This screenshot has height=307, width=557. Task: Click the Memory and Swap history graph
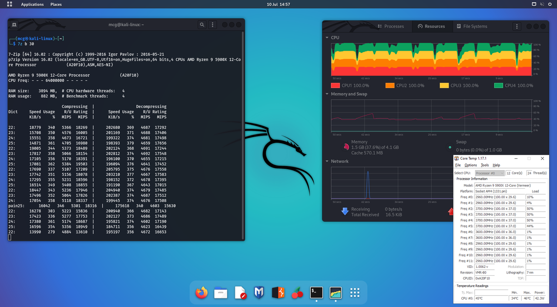432,117
